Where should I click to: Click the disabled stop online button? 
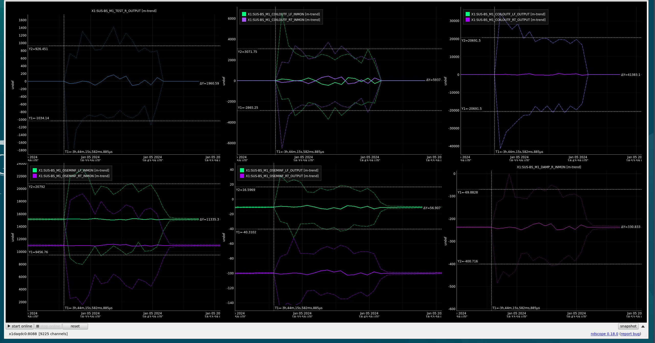pyautogui.click(x=48, y=326)
